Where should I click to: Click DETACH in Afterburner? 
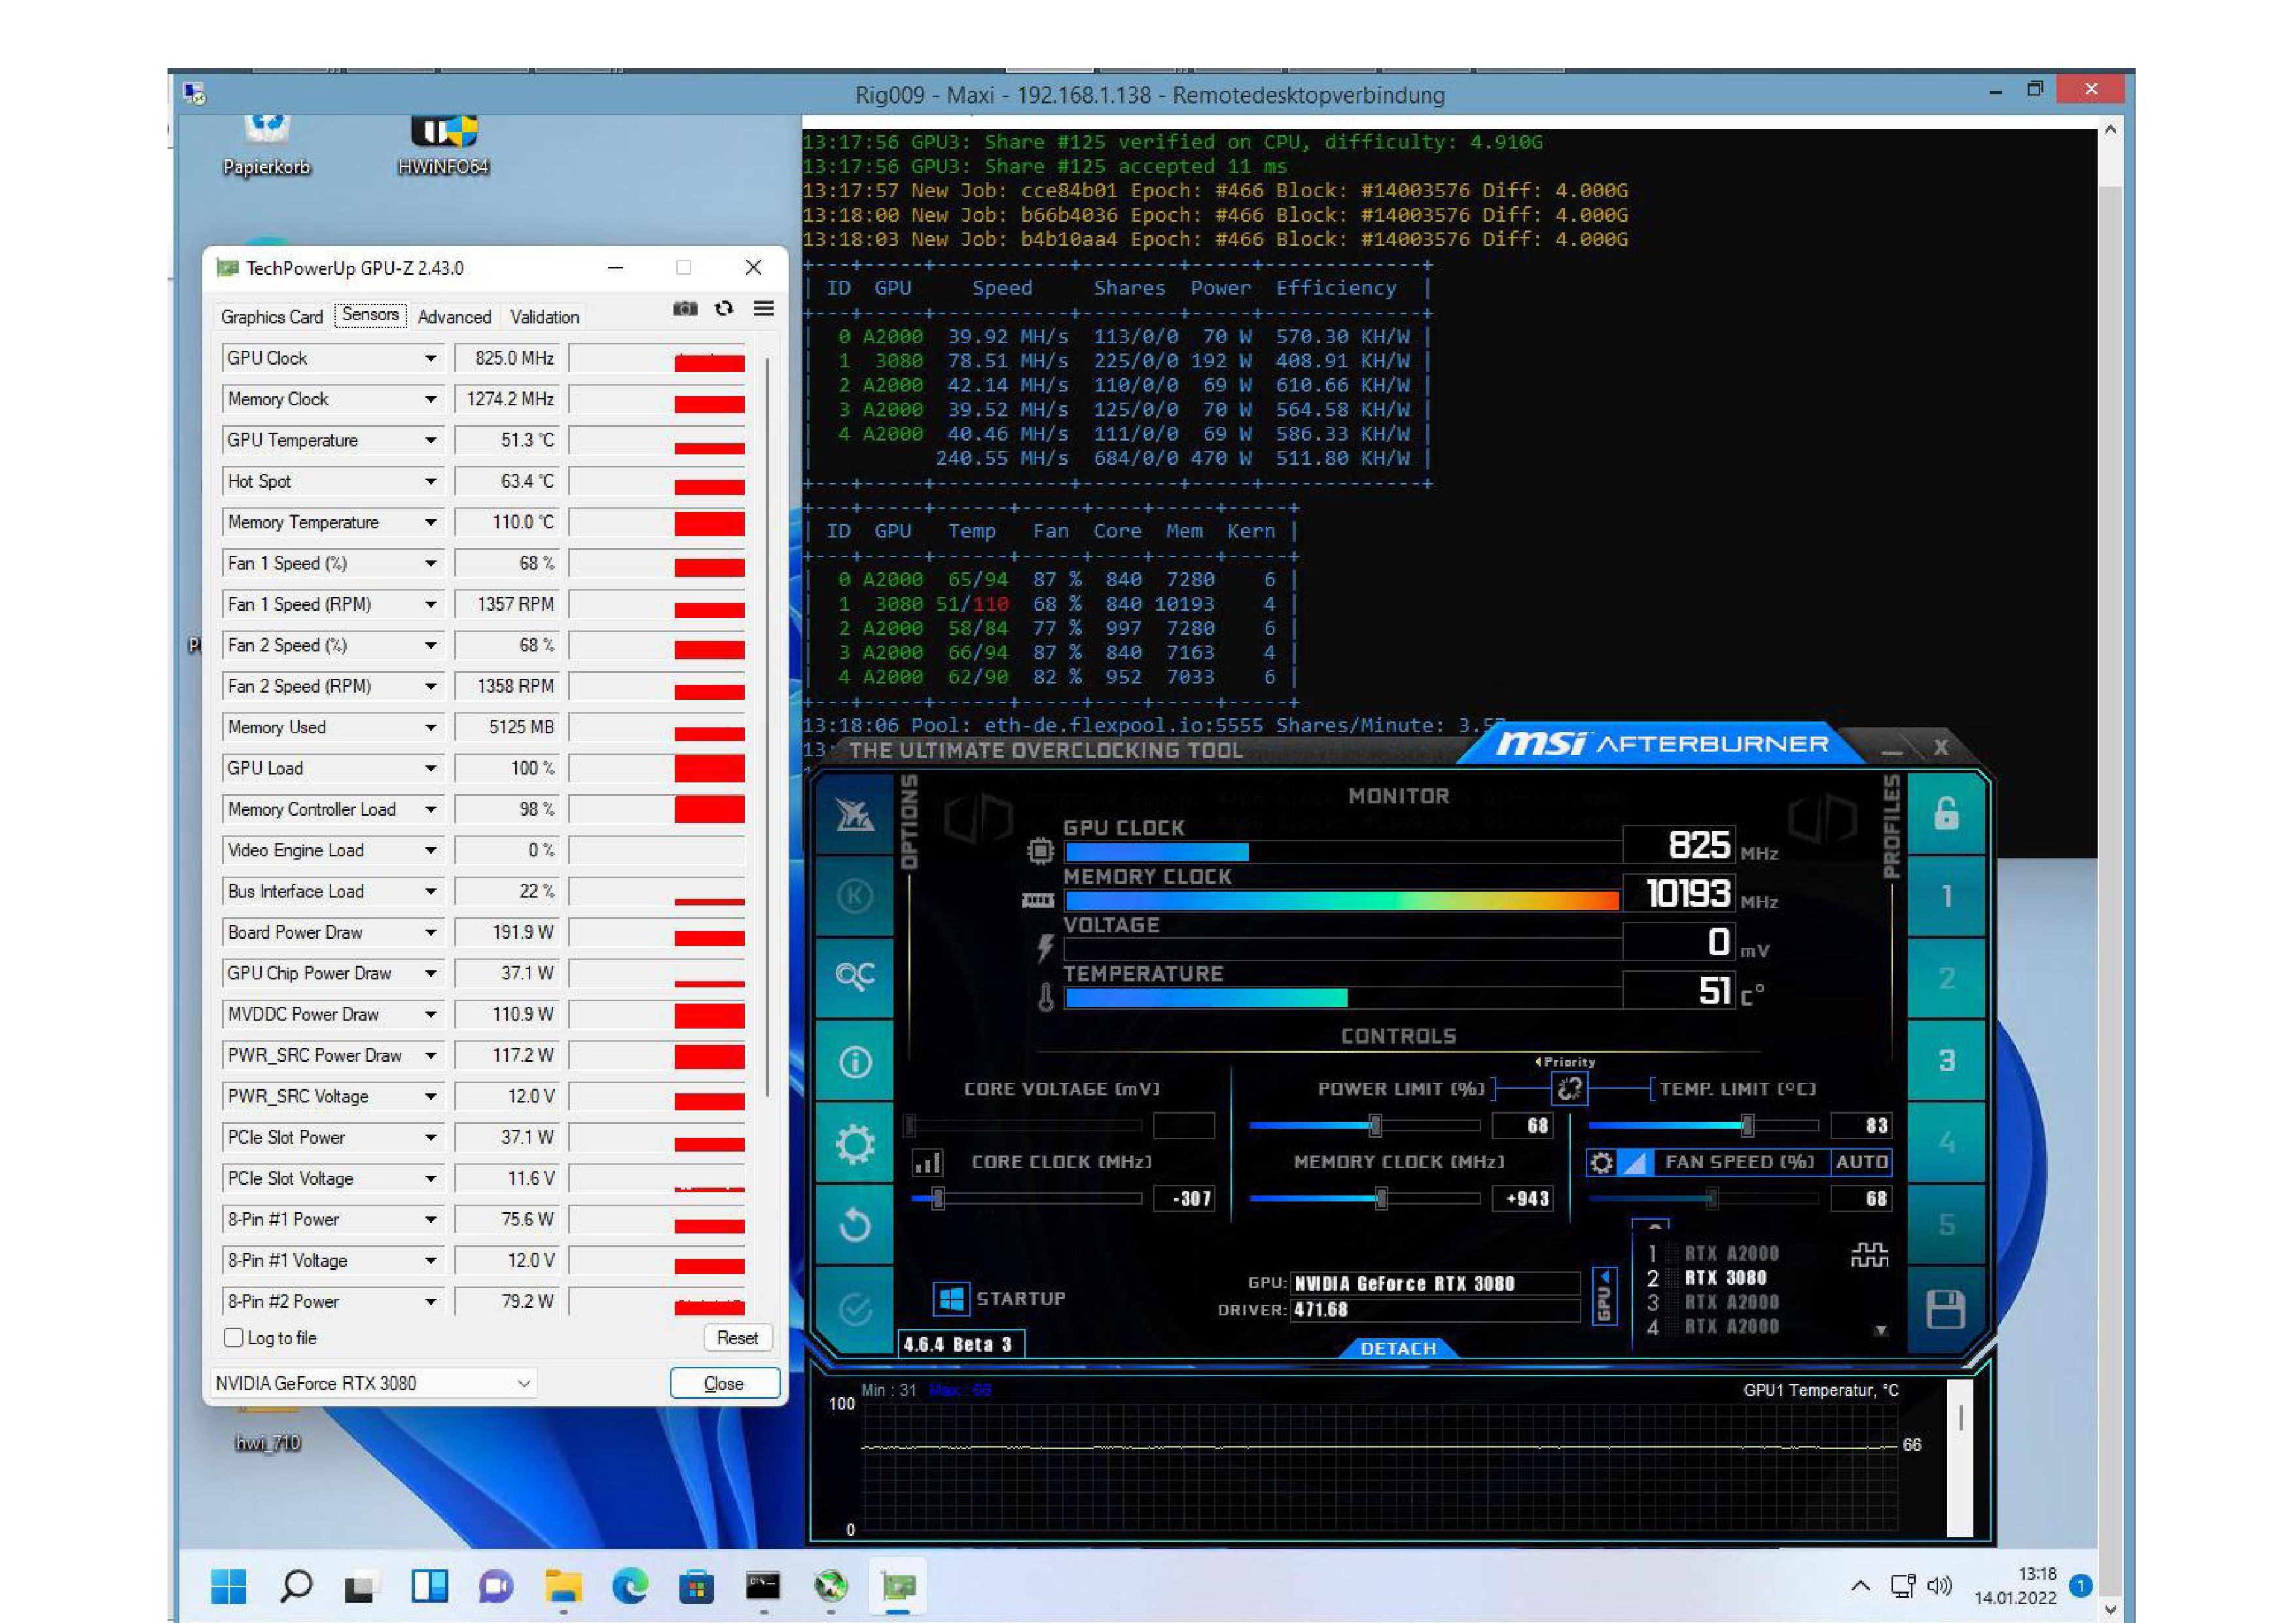click(1398, 1348)
